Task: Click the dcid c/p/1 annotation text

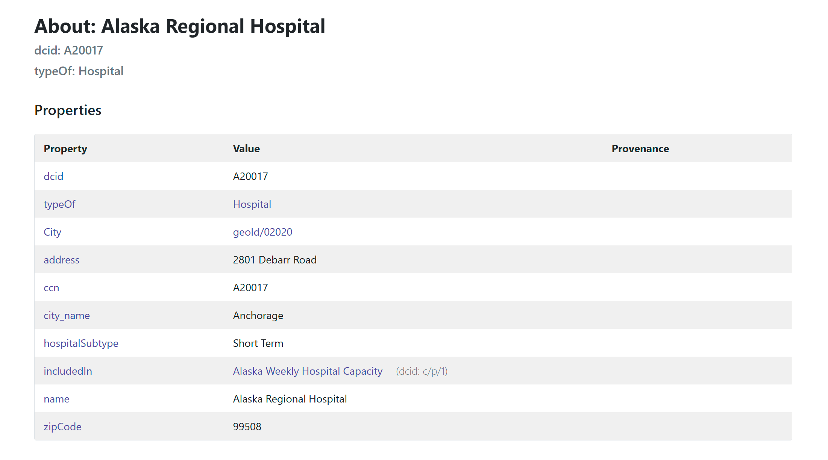Action: (x=422, y=371)
